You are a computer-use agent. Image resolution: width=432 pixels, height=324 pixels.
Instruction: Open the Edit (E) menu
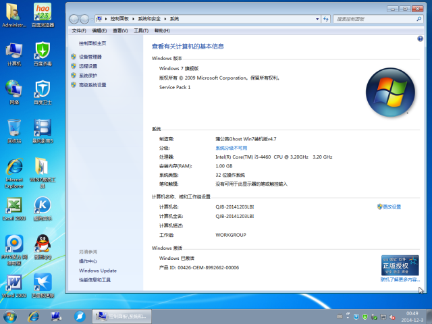(x=99, y=30)
